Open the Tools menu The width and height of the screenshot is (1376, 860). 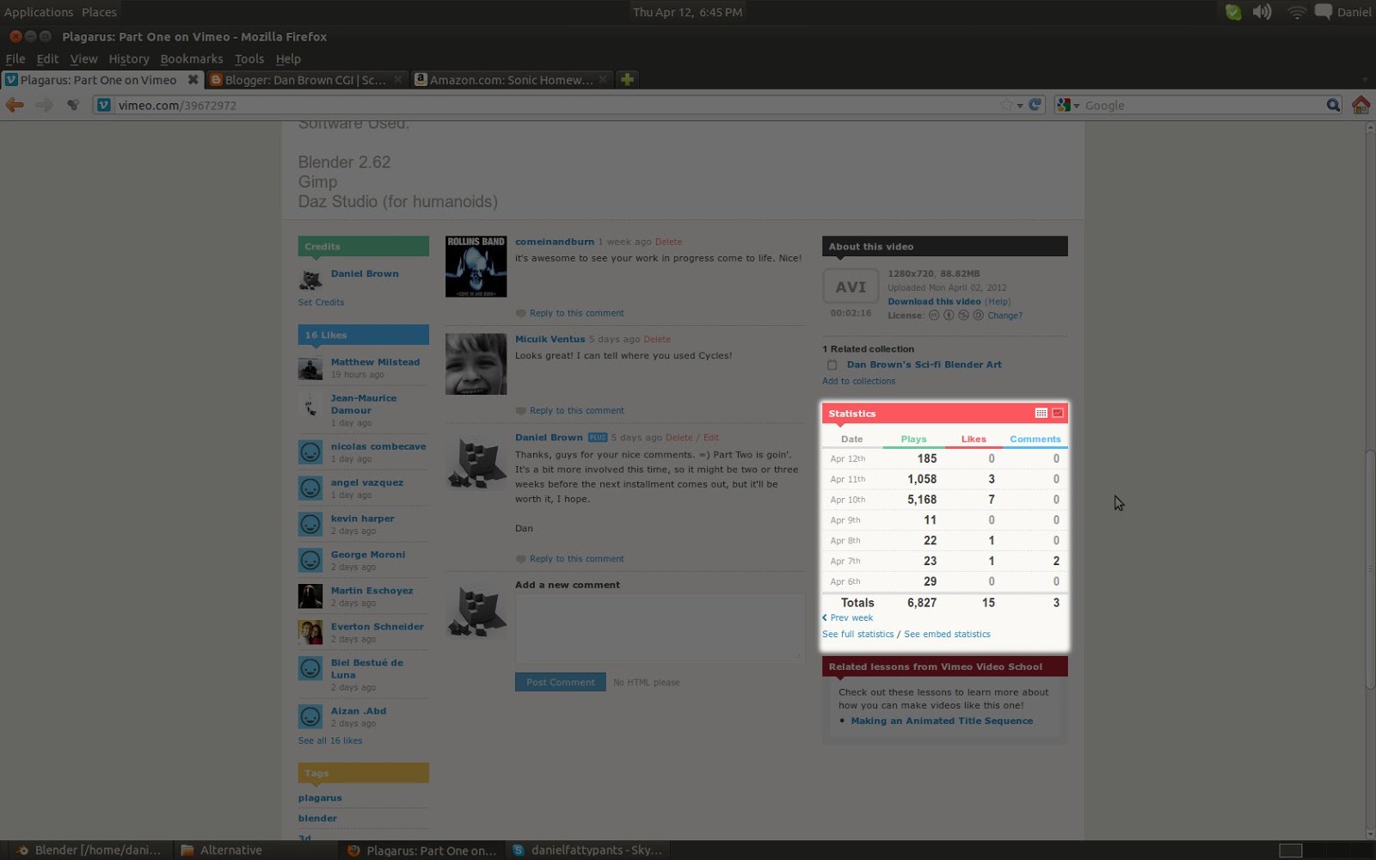(249, 58)
